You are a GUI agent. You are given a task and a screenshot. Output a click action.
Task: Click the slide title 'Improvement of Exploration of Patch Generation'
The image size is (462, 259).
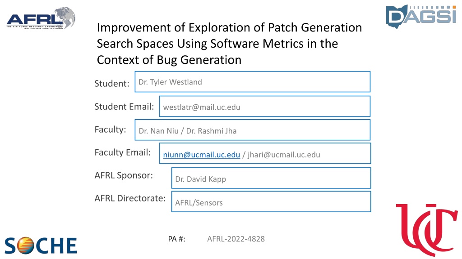pos(229,27)
